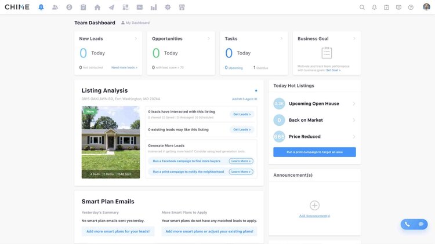
Task: Click the floating phone dialer icon
Action: (407, 224)
